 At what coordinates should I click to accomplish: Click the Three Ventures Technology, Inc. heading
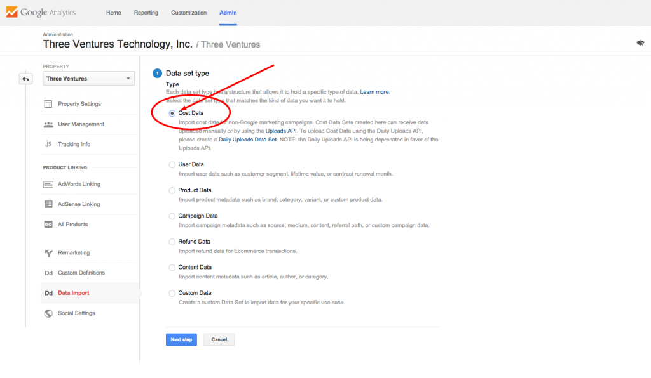(118, 44)
